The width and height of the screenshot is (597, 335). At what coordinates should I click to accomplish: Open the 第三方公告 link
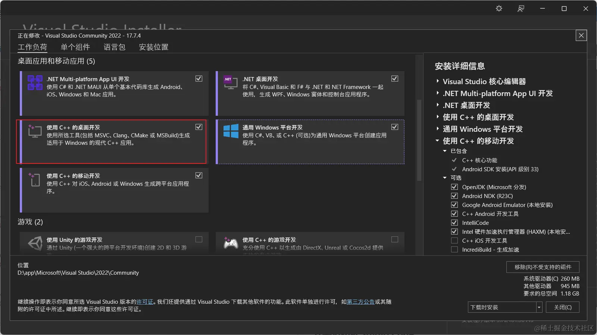[x=361, y=301]
